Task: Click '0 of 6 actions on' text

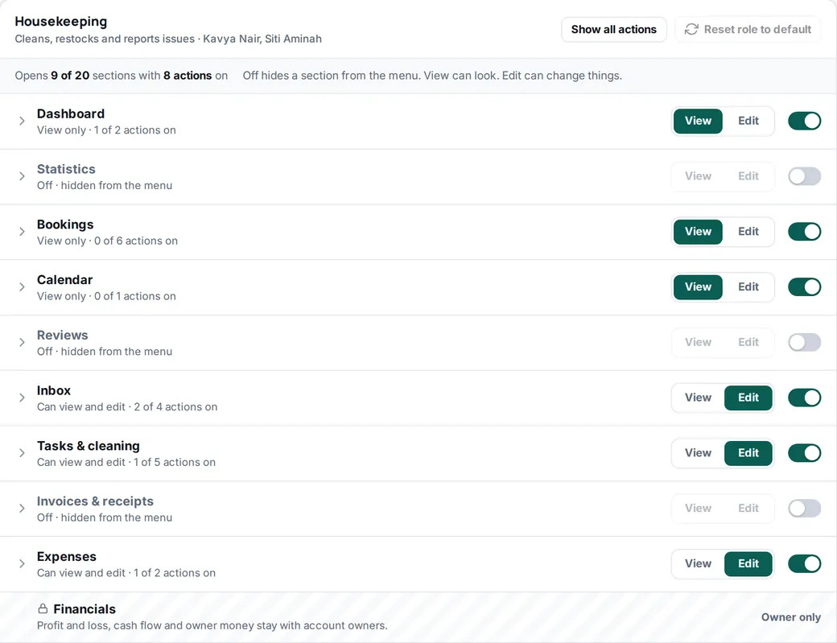Action: [136, 241]
